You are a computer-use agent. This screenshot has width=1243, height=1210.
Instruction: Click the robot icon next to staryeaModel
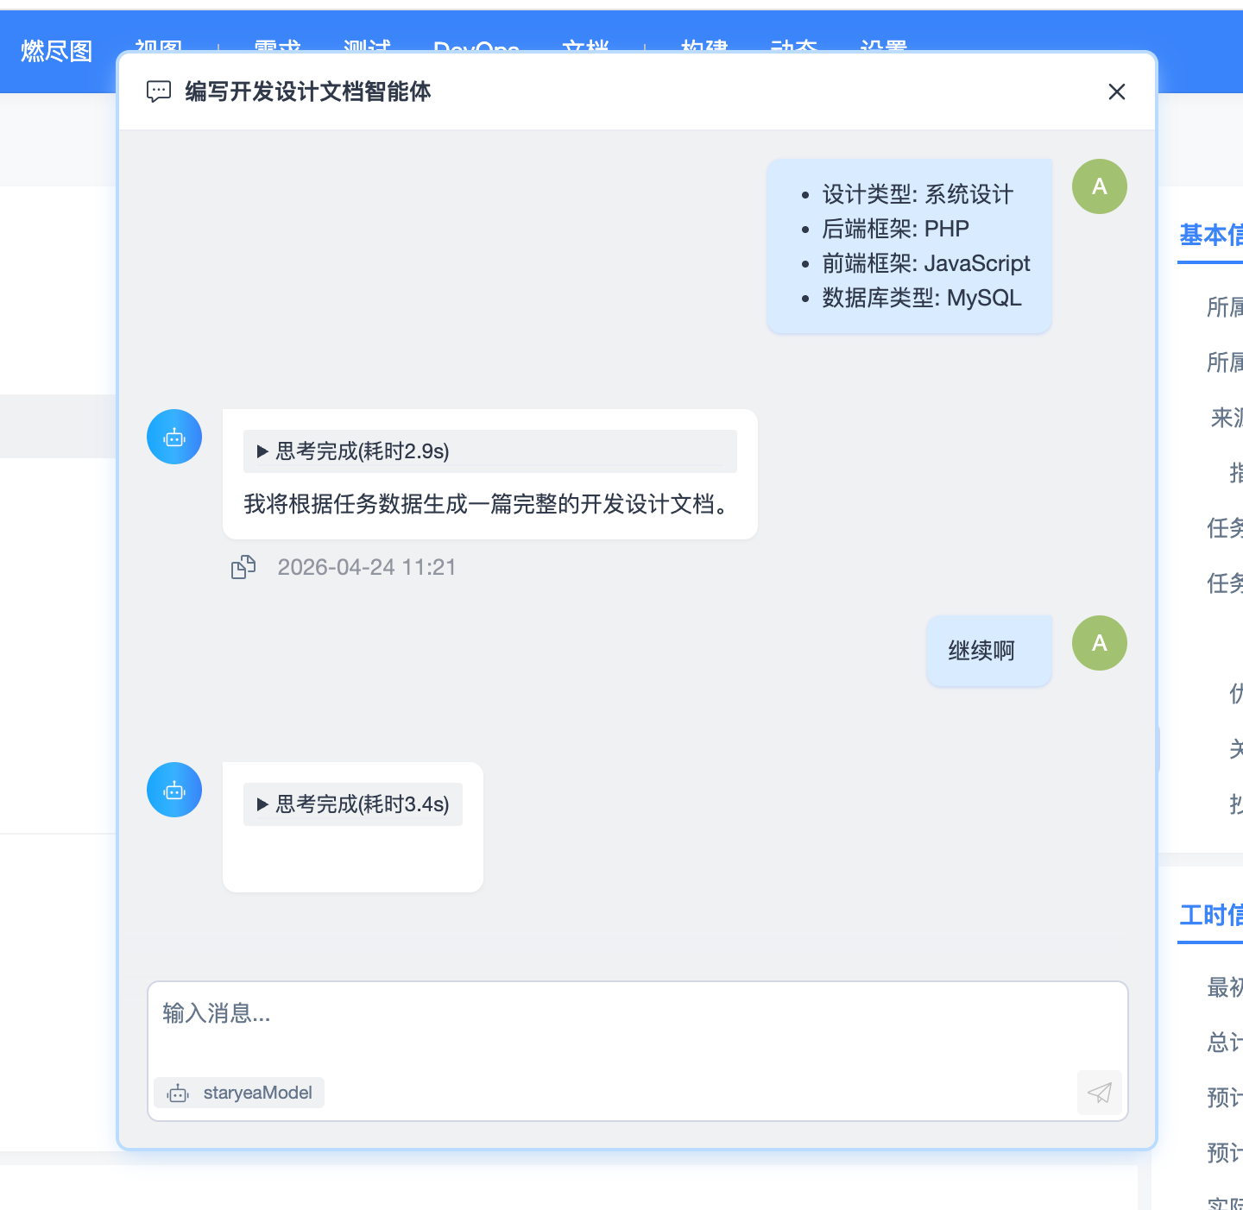coord(178,1093)
